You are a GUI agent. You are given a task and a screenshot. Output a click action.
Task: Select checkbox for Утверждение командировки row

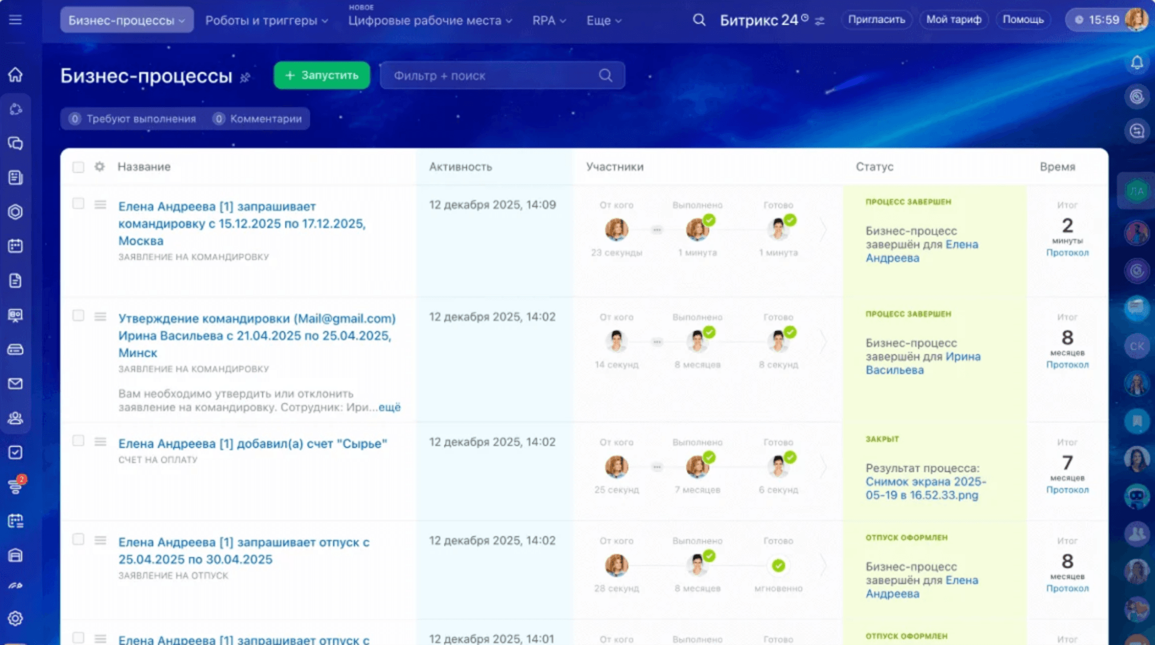coord(78,316)
